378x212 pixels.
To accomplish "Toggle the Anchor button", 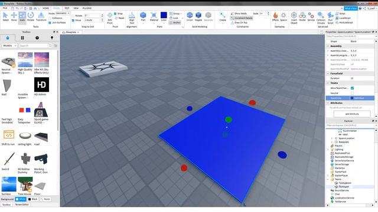I will point(175,22).
